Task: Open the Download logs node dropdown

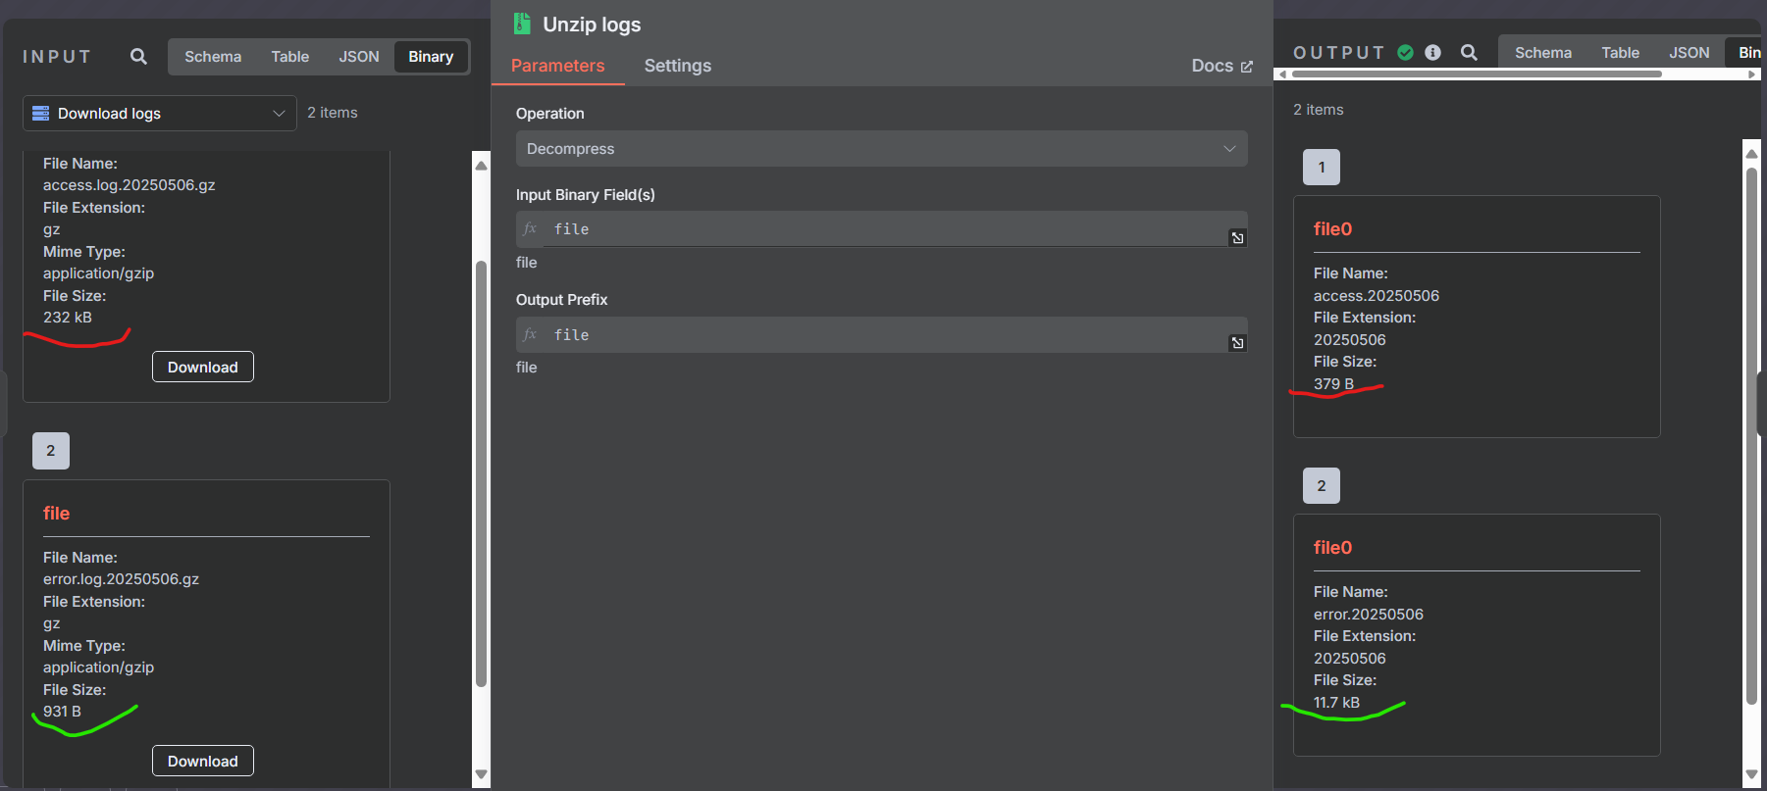Action: (x=159, y=114)
